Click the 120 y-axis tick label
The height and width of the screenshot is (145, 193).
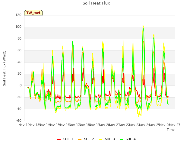click(18, 15)
